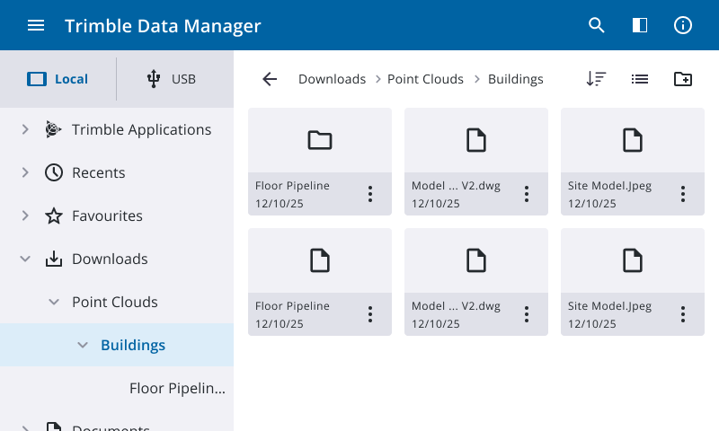This screenshot has height=431, width=719.
Task: Switch to list view layout
Action: [x=640, y=79]
